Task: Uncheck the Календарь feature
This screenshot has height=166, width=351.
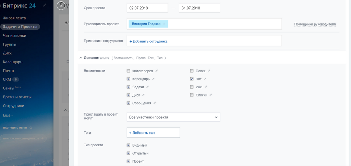Action: point(128,79)
